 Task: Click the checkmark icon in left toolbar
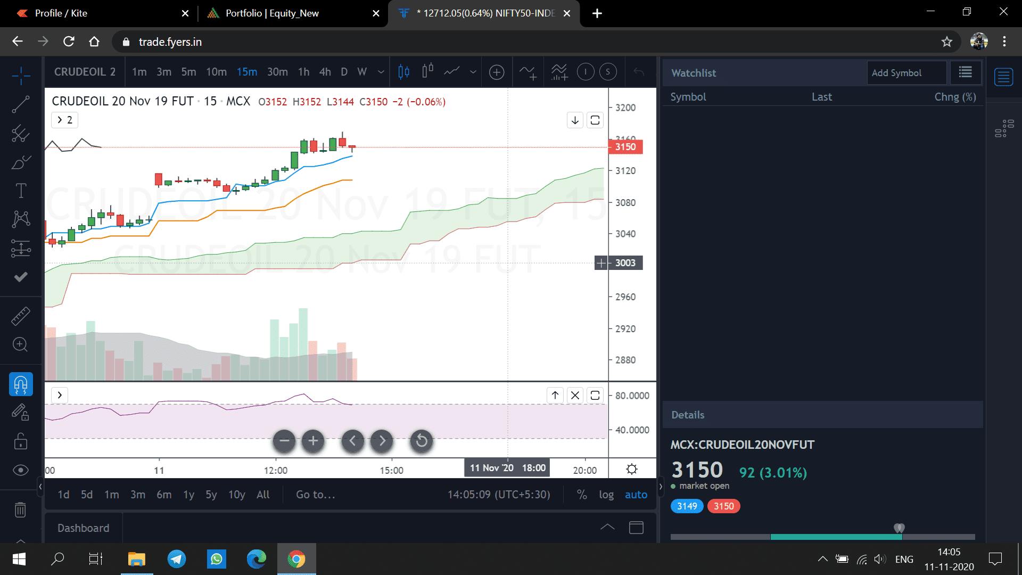click(x=21, y=277)
